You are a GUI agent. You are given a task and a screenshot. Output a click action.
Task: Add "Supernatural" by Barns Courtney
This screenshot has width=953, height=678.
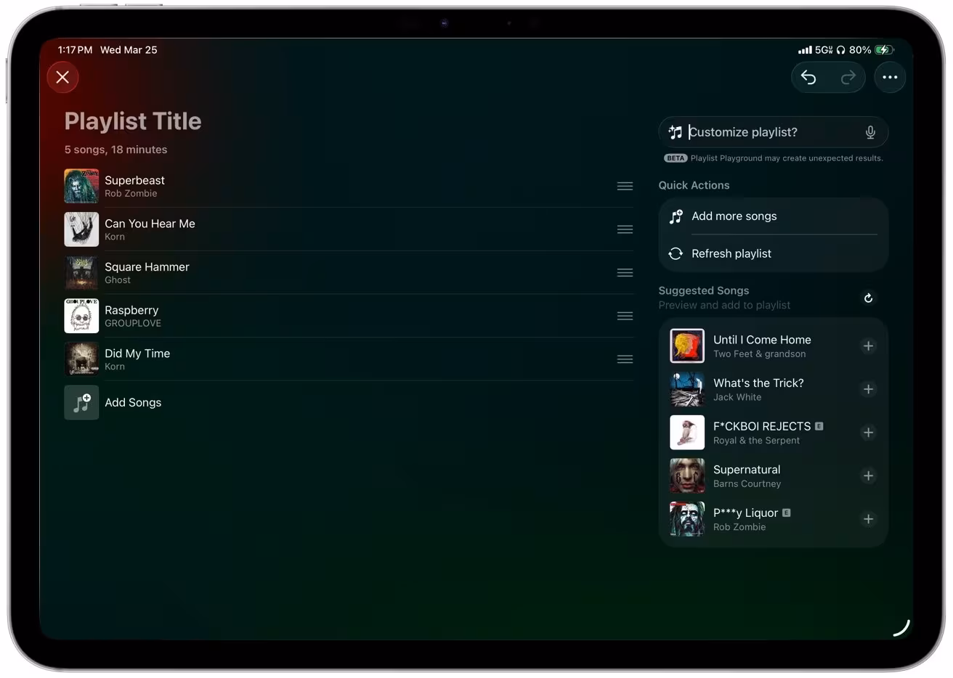[869, 475]
